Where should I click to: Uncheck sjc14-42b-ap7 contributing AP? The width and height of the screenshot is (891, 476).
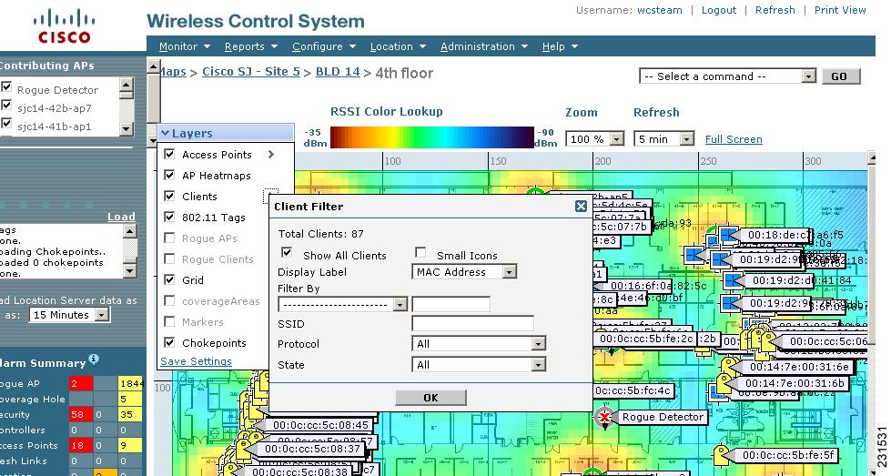[6, 105]
